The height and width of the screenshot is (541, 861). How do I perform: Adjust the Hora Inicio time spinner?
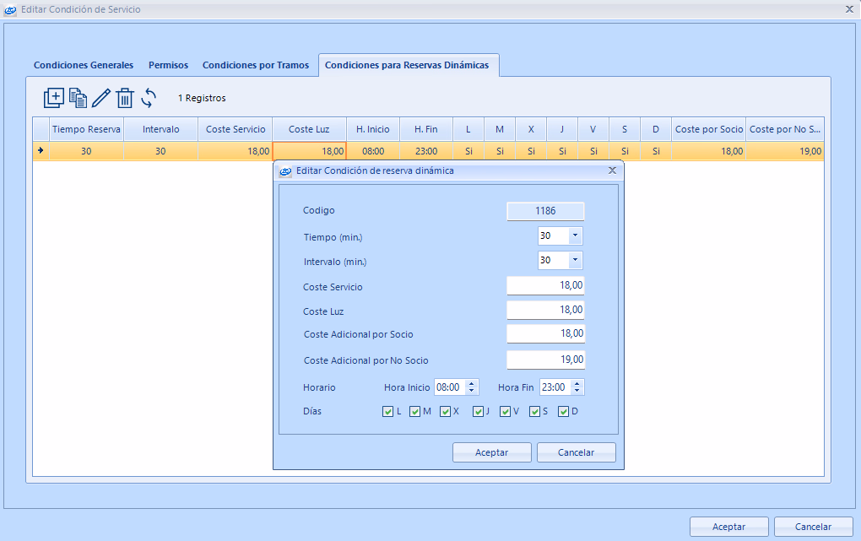[x=472, y=387]
